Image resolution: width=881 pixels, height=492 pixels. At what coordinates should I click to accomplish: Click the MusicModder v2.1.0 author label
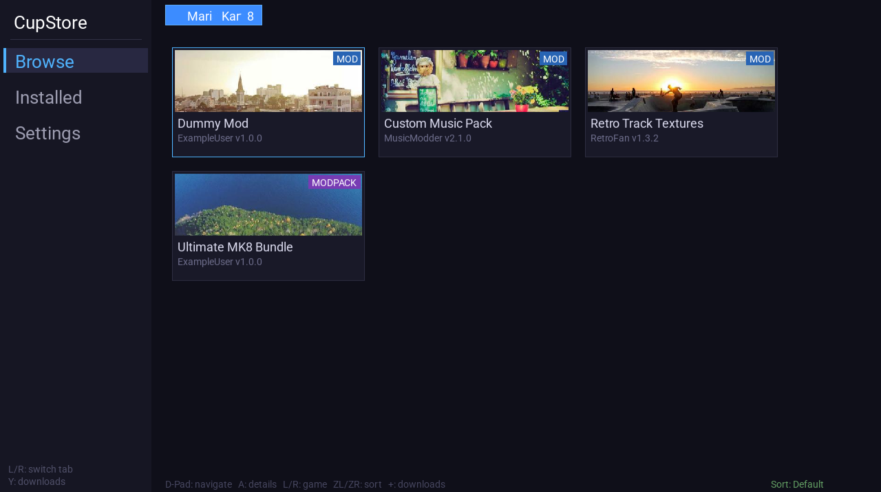coord(427,138)
